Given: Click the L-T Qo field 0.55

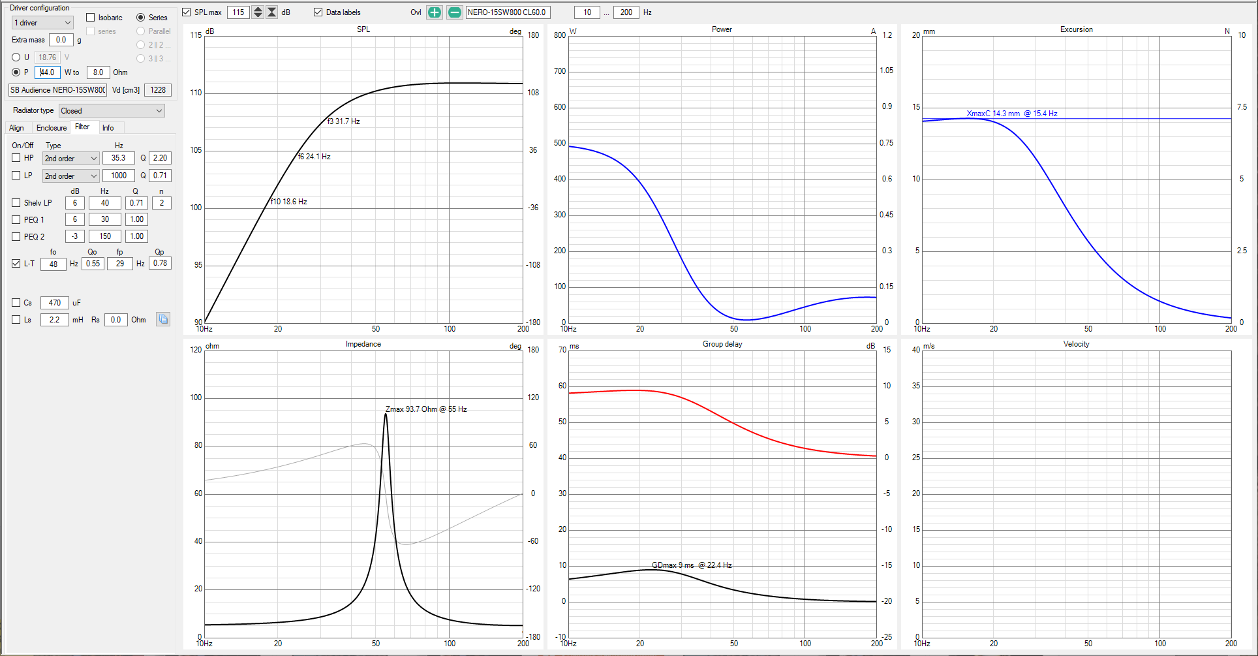Looking at the screenshot, I should [93, 264].
